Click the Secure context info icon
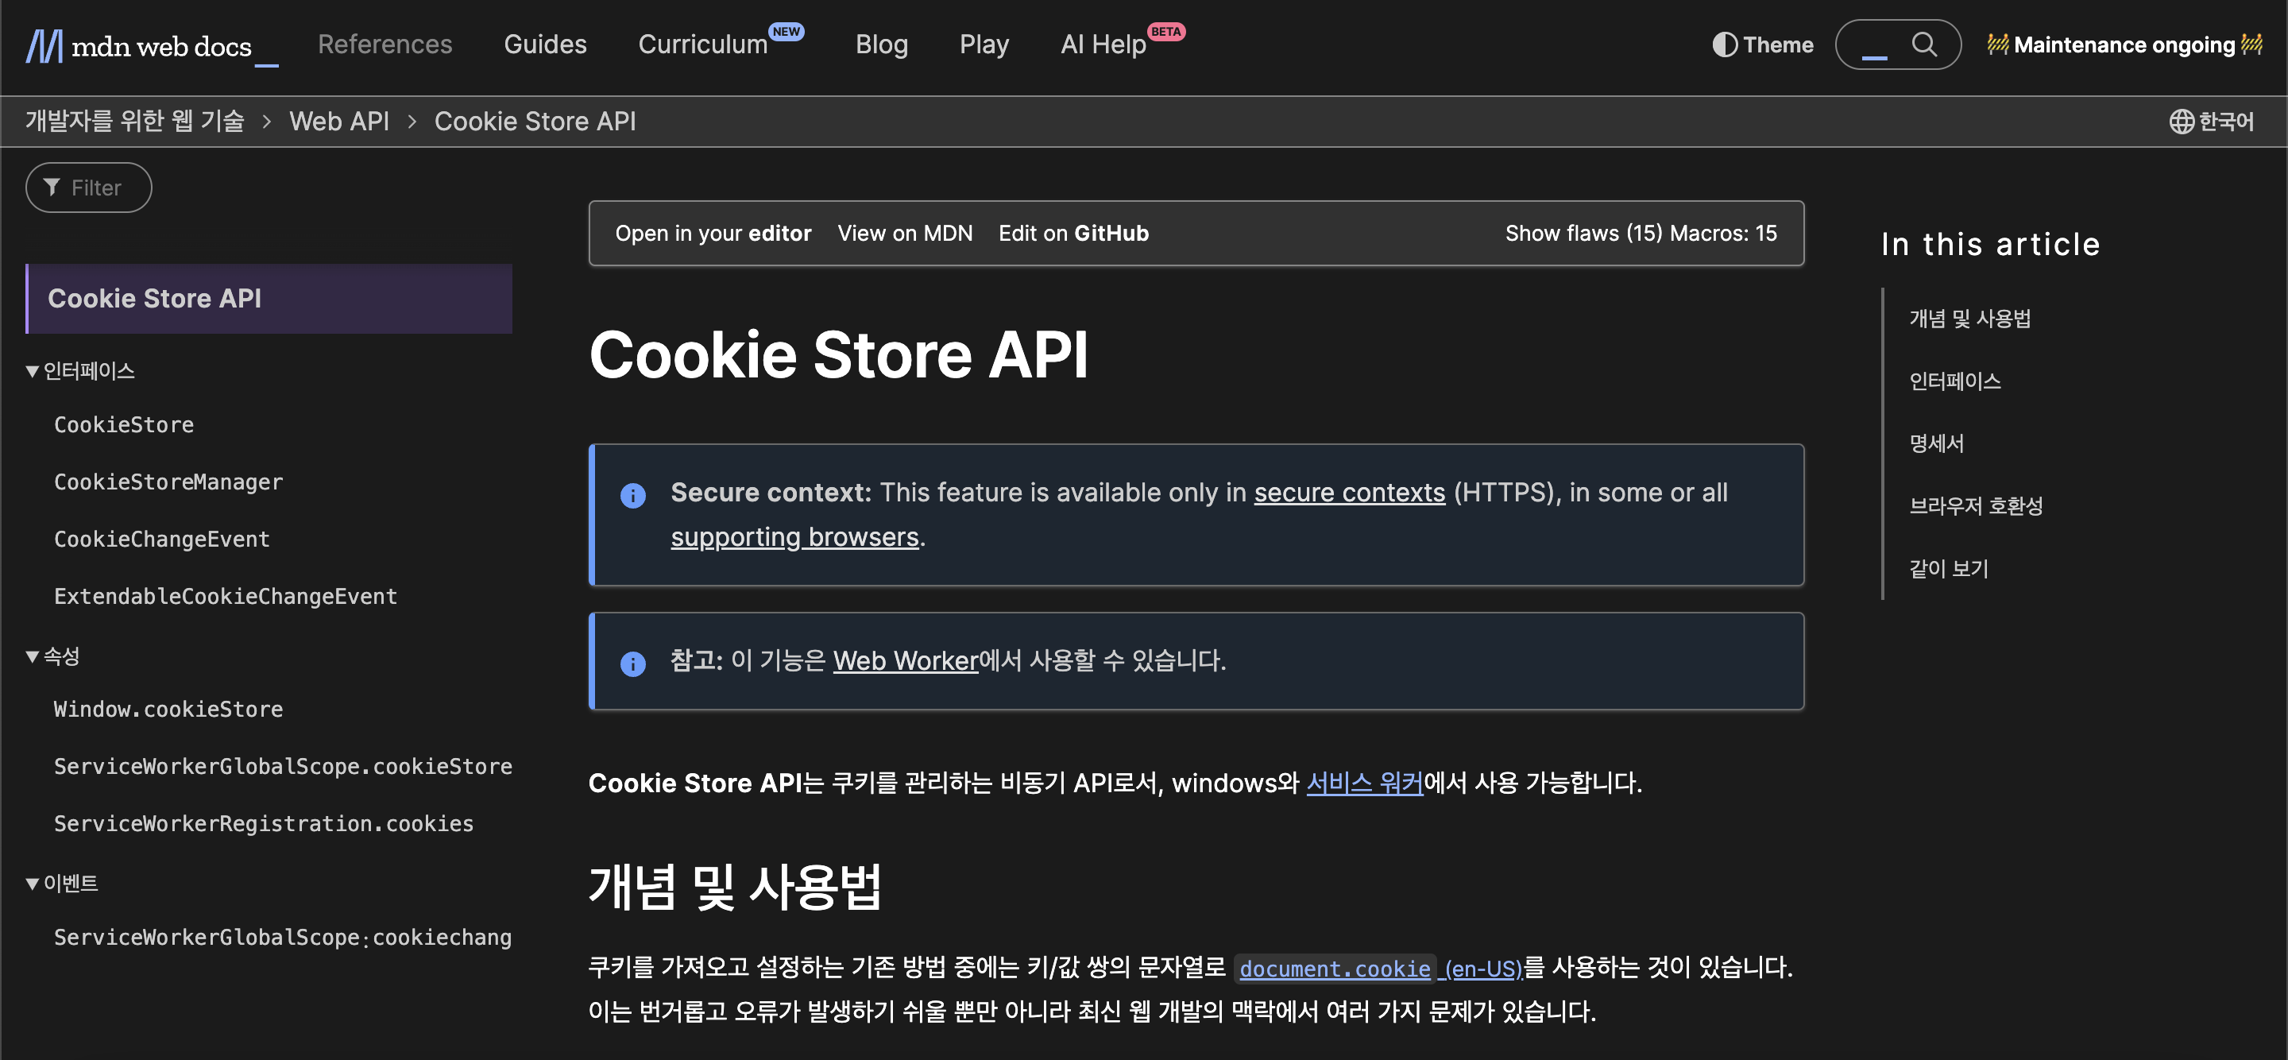This screenshot has height=1060, width=2288. (x=632, y=495)
